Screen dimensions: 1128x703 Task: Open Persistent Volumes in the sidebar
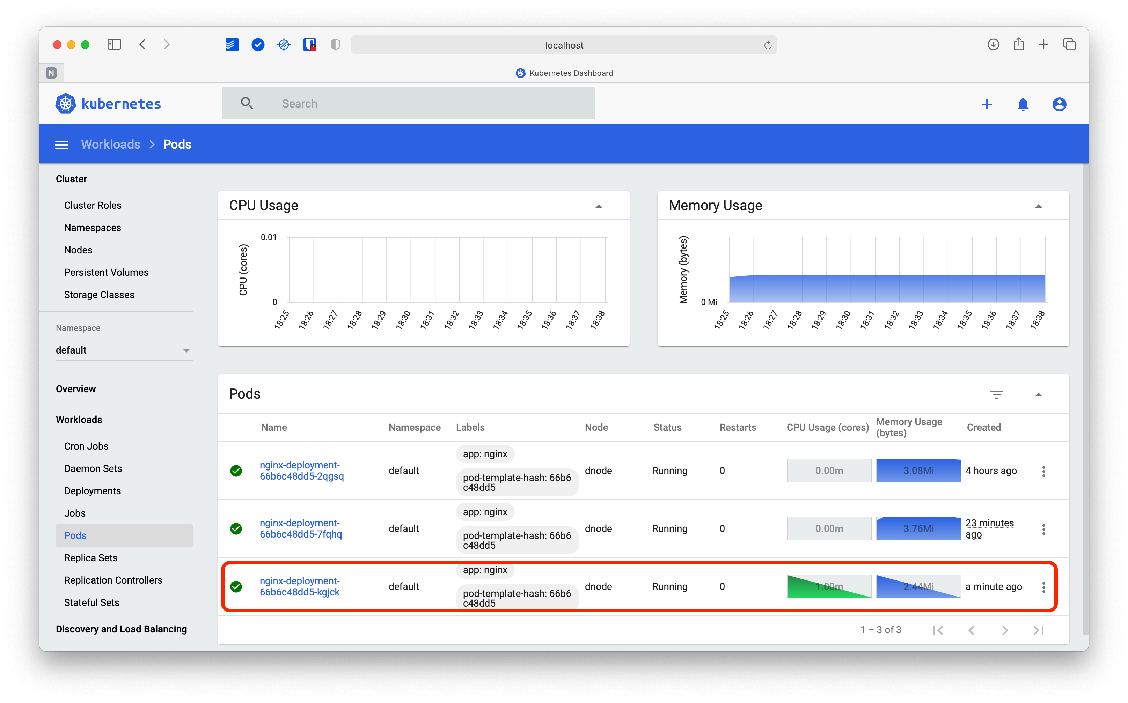click(x=106, y=273)
